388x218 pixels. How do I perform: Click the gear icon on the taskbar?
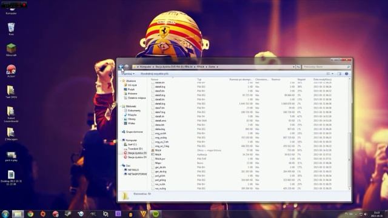[x=105, y=214]
